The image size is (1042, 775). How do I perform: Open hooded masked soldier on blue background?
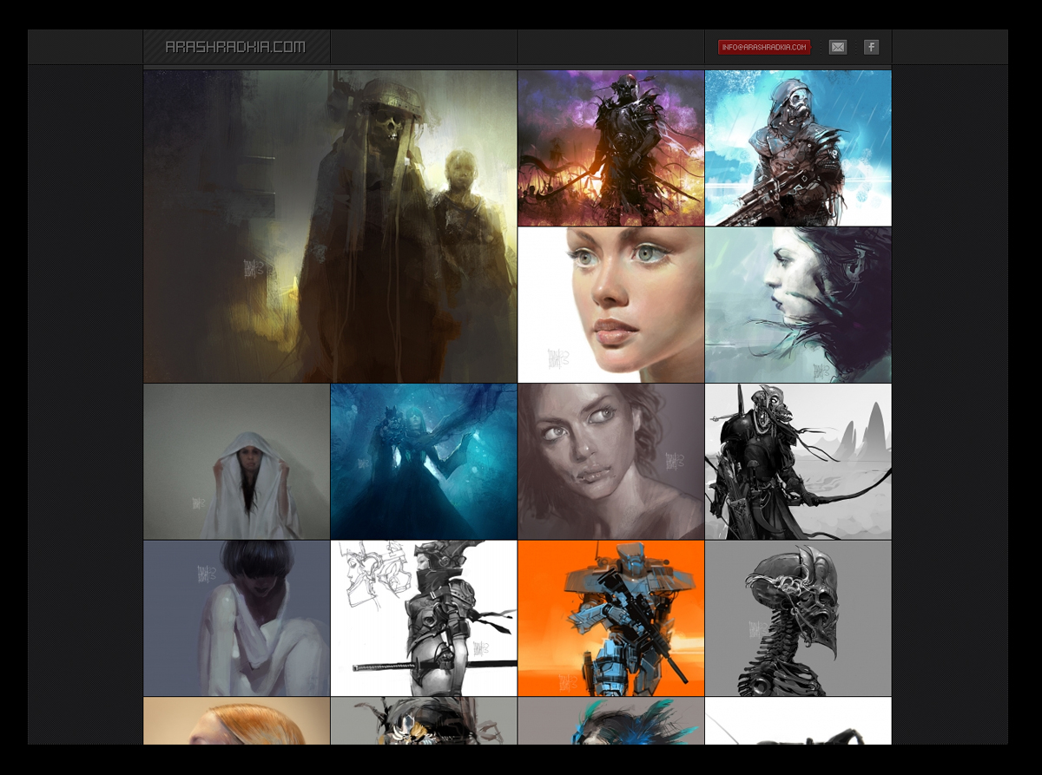point(798,148)
